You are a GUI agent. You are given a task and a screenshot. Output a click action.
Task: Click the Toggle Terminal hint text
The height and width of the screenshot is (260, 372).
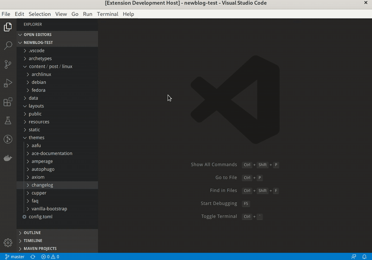[x=219, y=216]
